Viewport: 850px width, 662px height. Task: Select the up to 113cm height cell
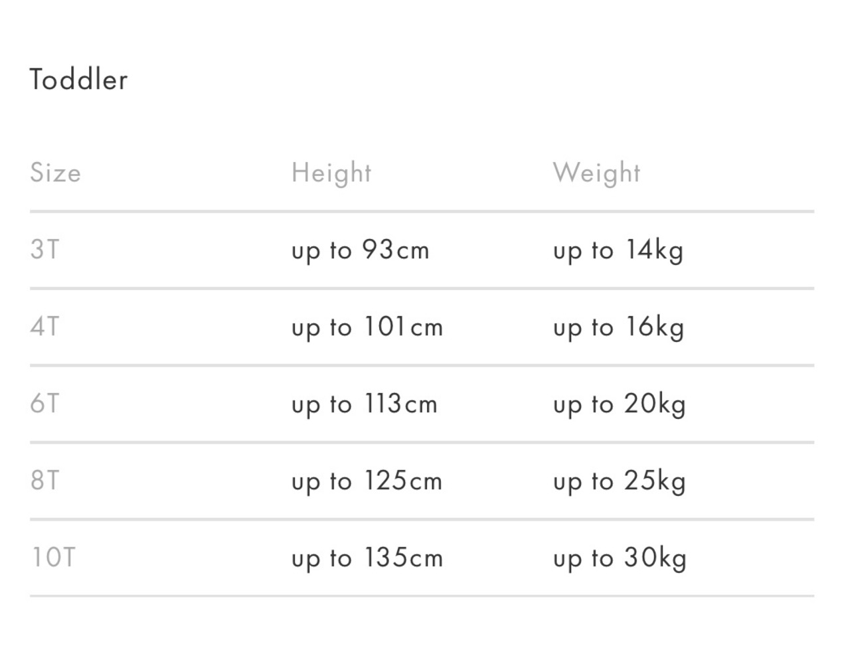click(x=364, y=405)
